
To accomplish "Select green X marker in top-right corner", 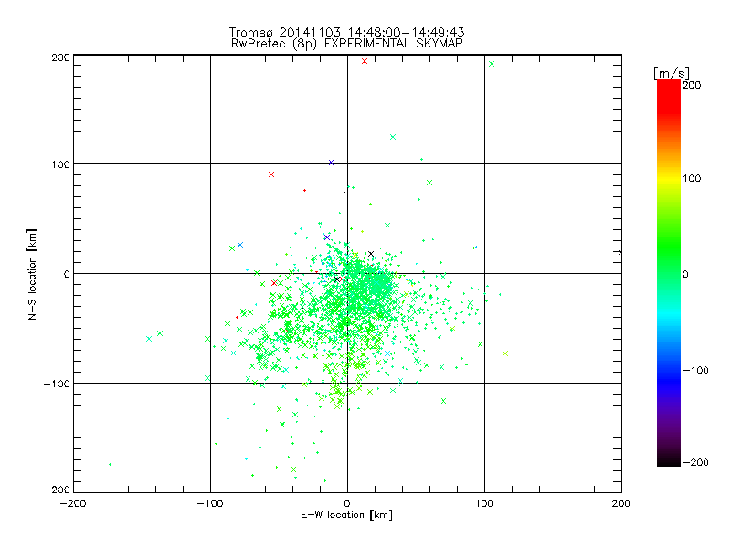I will (492, 64).
